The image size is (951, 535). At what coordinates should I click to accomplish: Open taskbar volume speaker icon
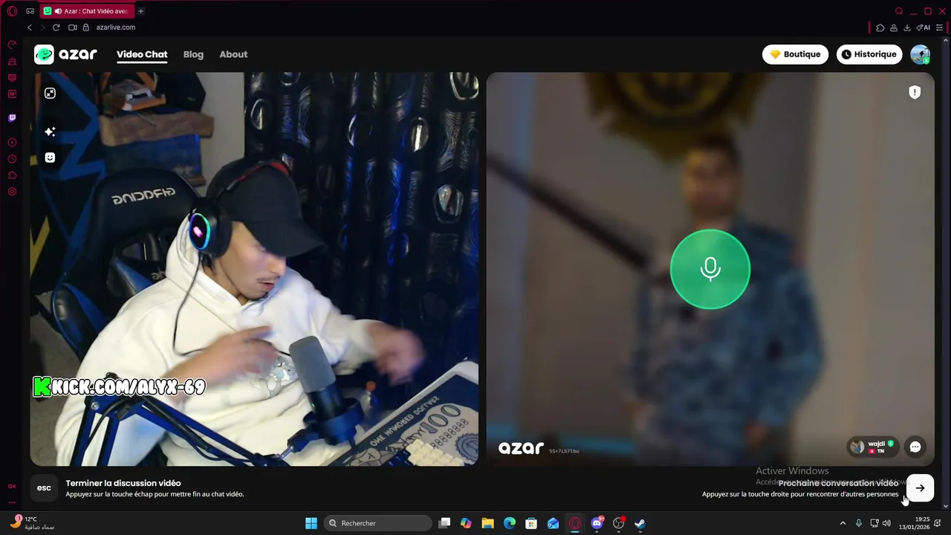886,523
